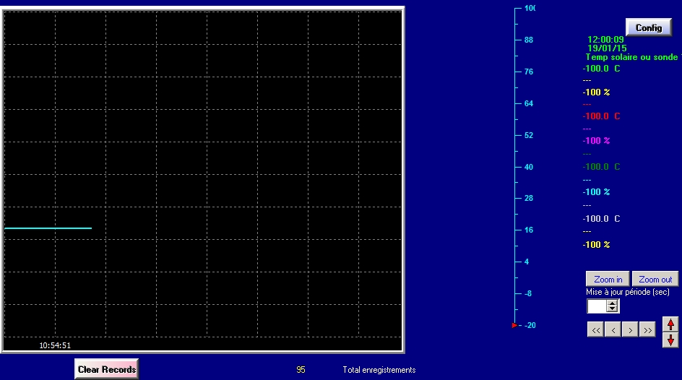Click the red up arrow button

click(x=670, y=324)
